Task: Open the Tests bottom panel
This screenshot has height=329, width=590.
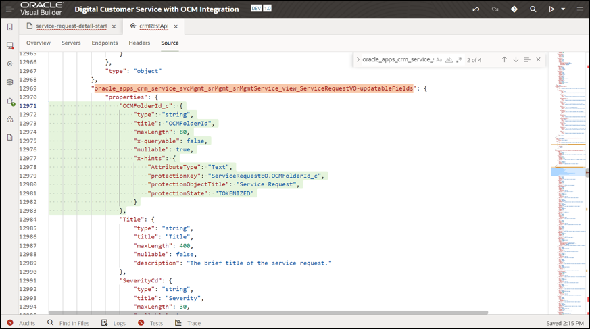Action: 156,323
